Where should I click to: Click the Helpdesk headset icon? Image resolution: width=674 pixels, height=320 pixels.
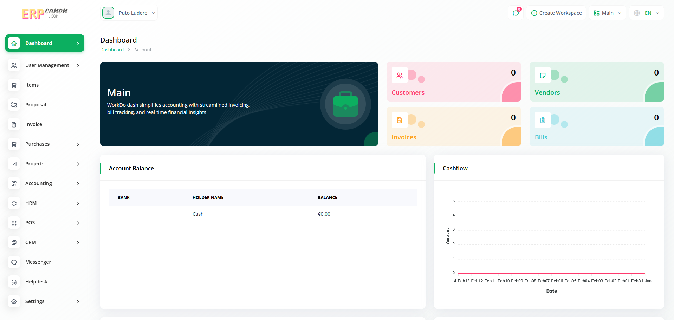point(14,282)
